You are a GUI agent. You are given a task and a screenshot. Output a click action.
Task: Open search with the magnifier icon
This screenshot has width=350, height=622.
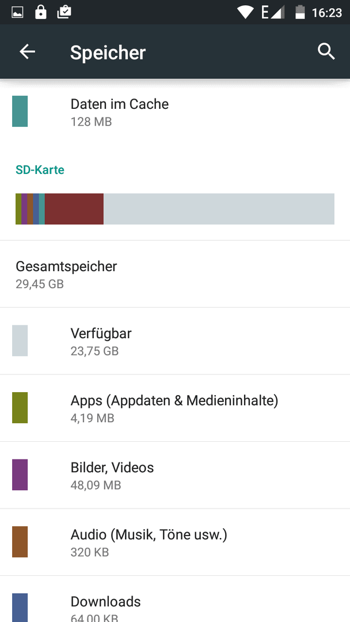tap(326, 52)
